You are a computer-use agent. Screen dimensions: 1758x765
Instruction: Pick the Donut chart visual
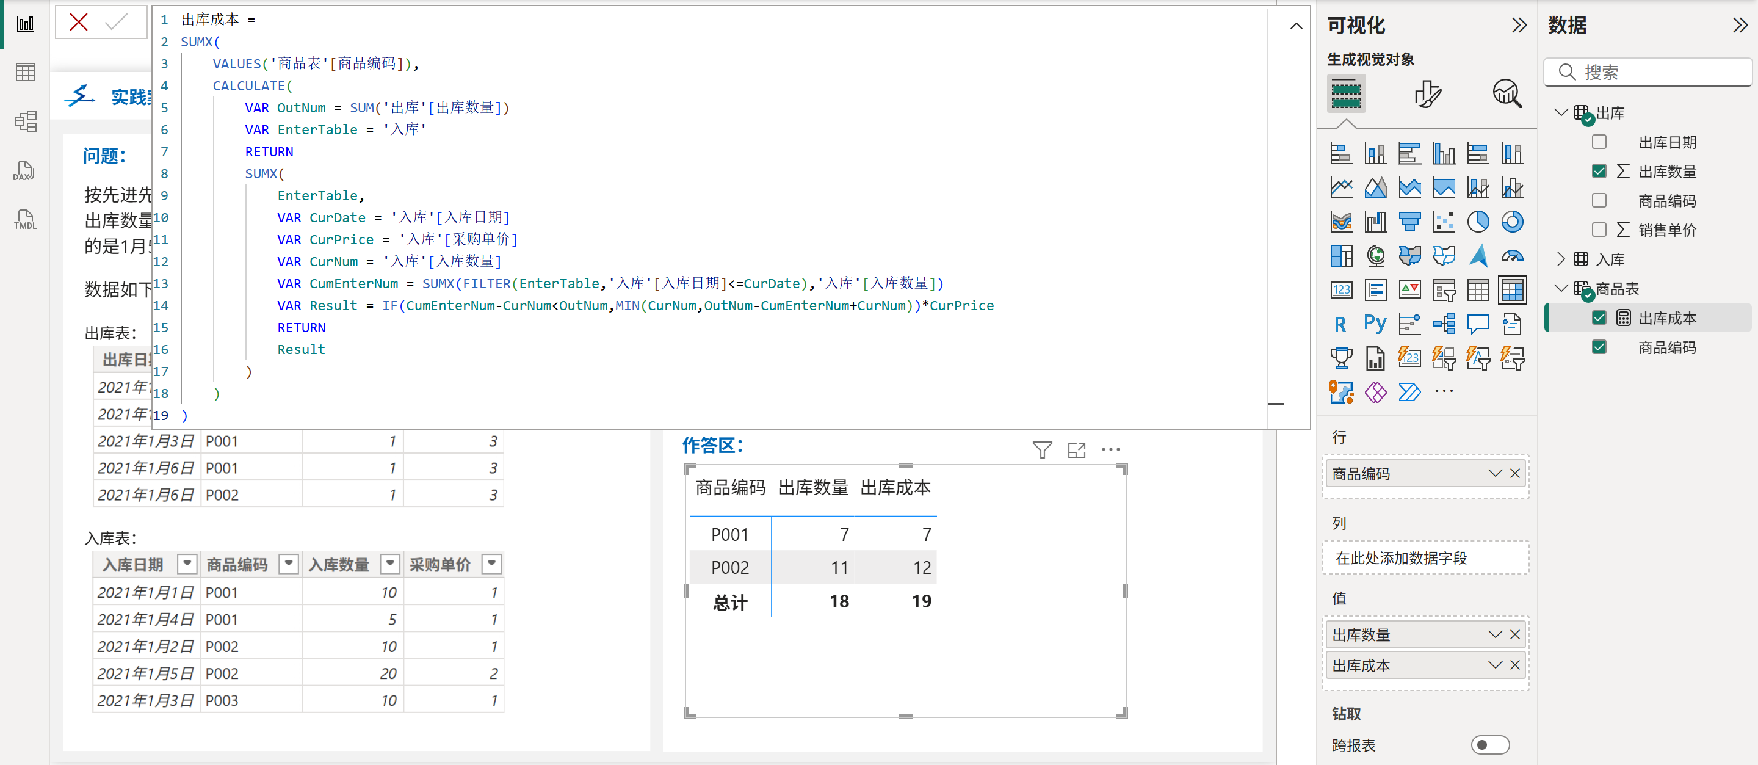coord(1511,222)
